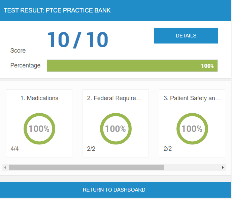Click the right scroll arrow of category list

pos(223,167)
